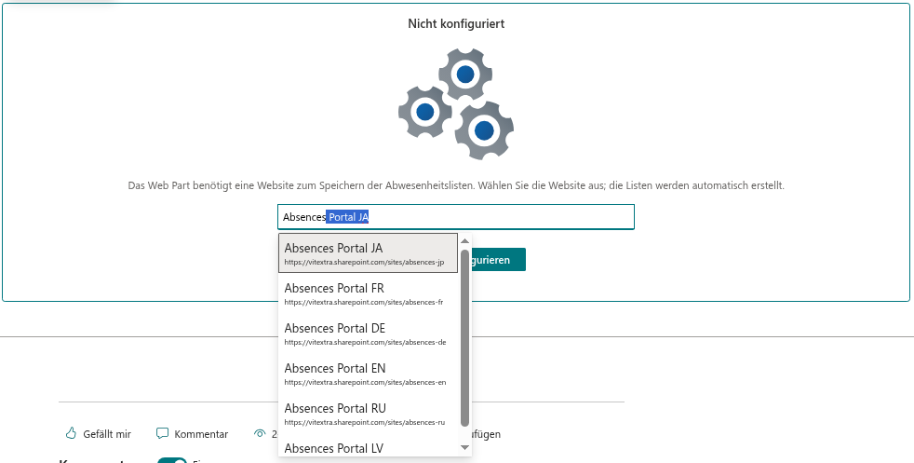Select Absences Portal JA from suggestions
Image resolution: width=914 pixels, height=463 pixels.
click(369, 253)
